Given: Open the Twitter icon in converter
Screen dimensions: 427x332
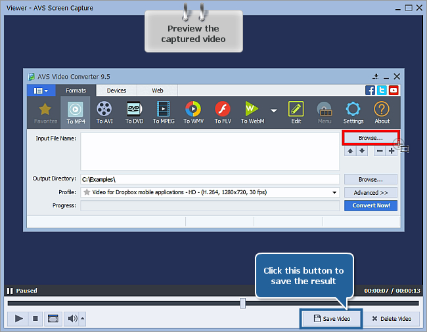Looking at the screenshot, I should click(382, 91).
